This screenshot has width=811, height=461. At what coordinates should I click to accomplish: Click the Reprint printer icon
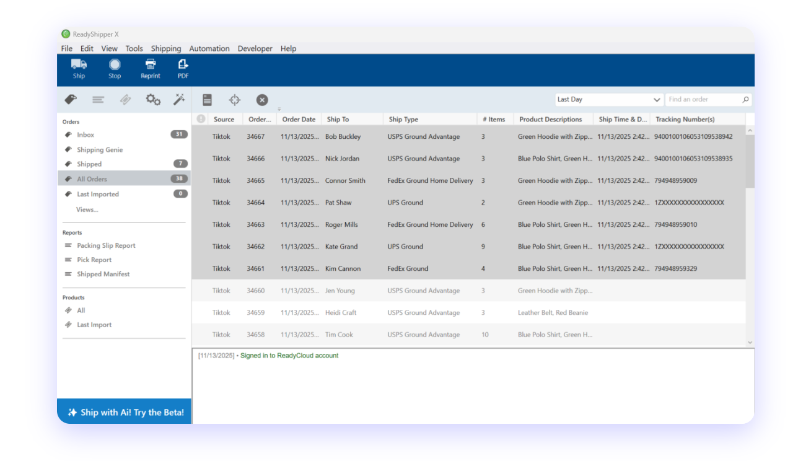tap(150, 65)
